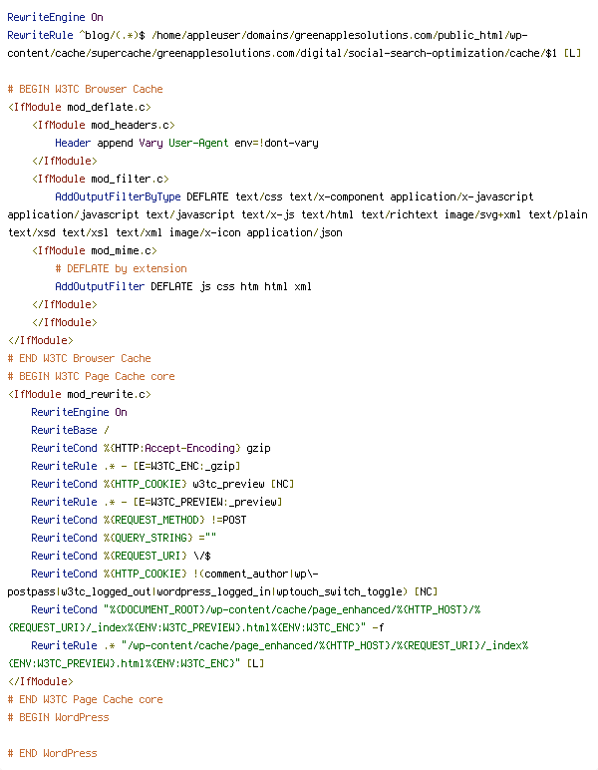
Task: Click the 'w3tc_logged_out' cookie name
Action: [106, 591]
